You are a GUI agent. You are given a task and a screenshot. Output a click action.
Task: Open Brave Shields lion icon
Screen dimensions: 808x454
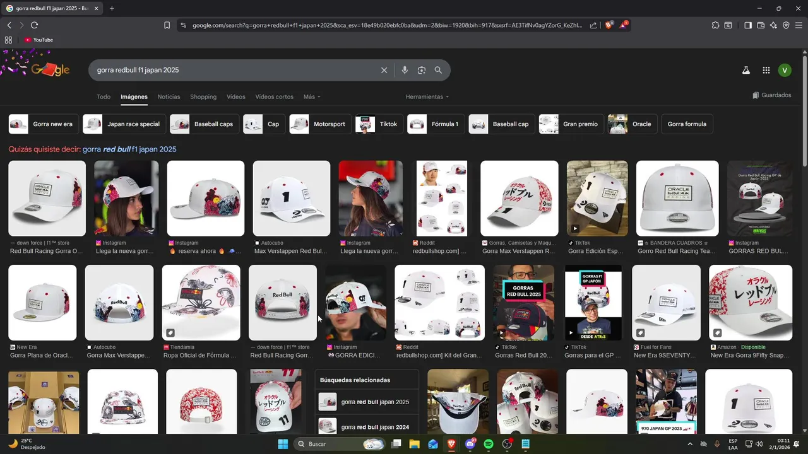click(x=609, y=25)
